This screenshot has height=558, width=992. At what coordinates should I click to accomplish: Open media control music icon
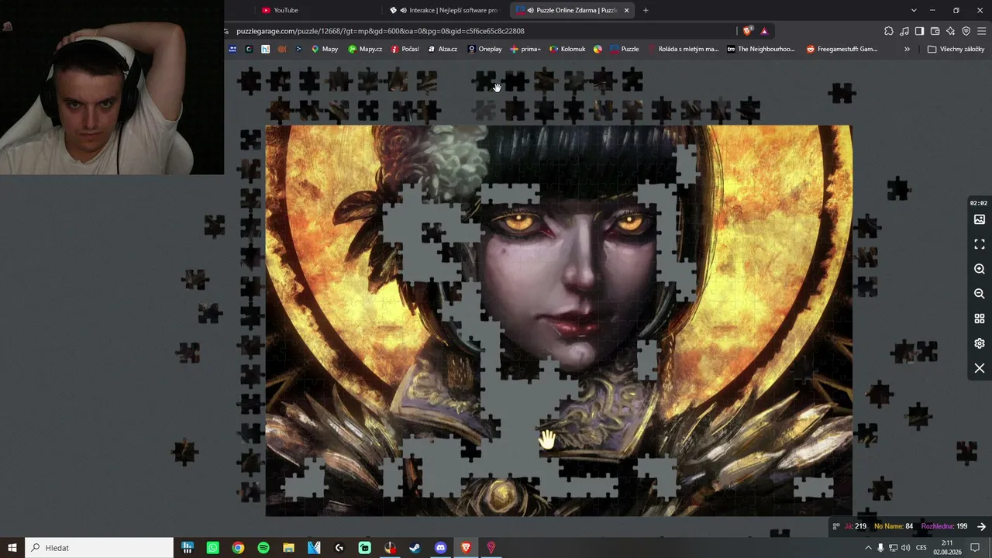click(904, 31)
